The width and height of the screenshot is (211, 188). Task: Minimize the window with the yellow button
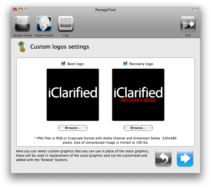click(21, 10)
